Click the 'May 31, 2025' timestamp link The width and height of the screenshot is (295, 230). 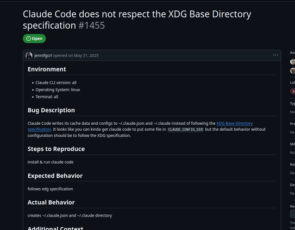(86, 55)
